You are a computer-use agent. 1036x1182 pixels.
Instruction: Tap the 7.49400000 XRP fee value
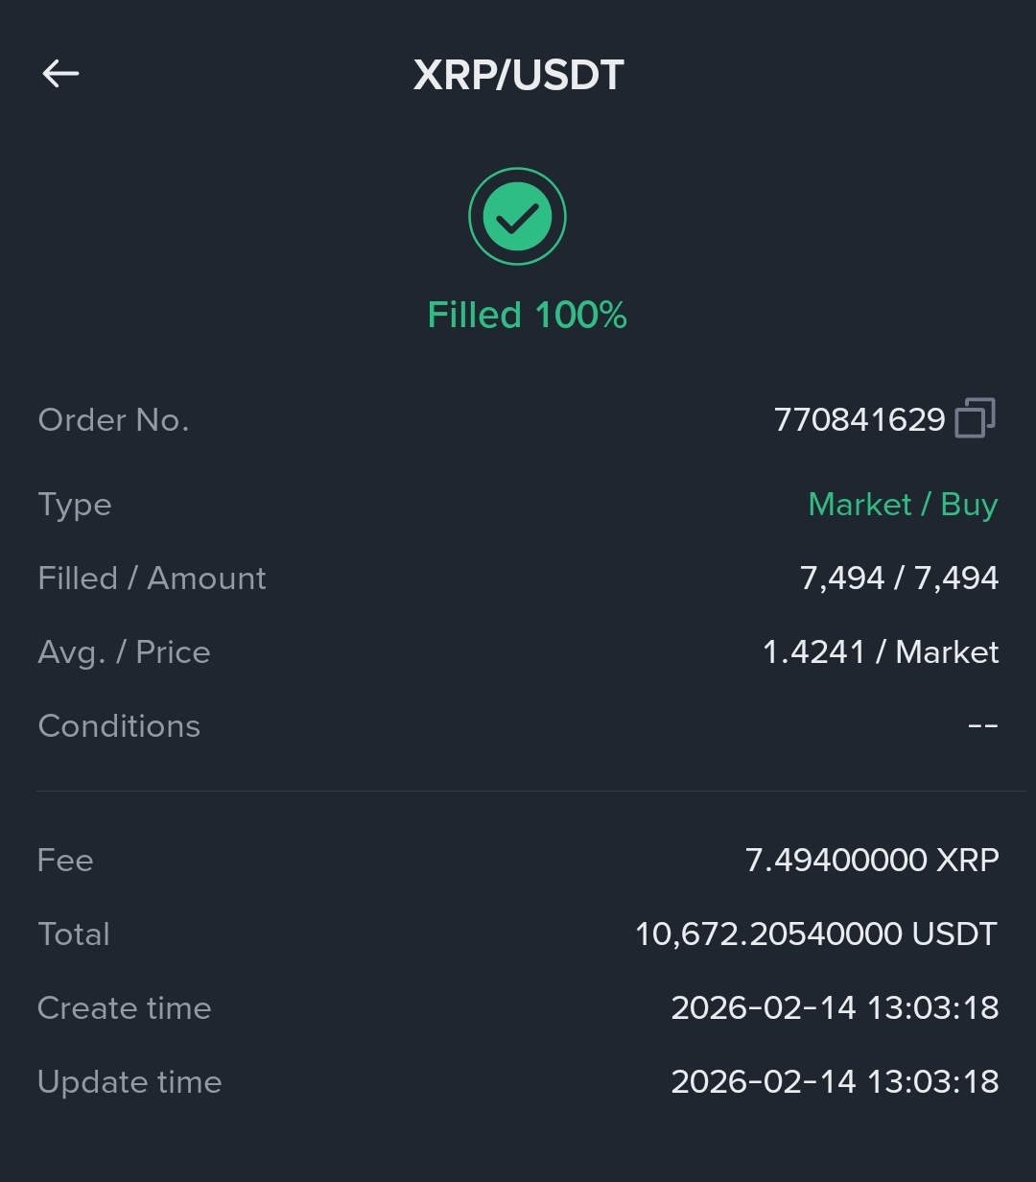coord(872,860)
